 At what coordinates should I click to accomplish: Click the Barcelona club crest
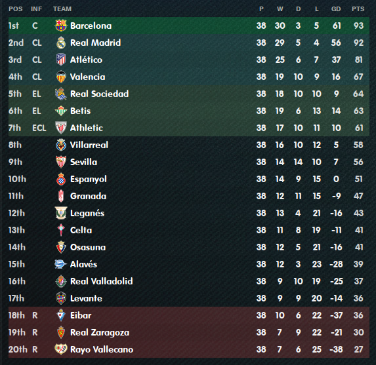tap(61, 26)
